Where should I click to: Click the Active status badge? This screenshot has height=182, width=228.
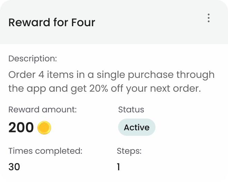point(136,128)
